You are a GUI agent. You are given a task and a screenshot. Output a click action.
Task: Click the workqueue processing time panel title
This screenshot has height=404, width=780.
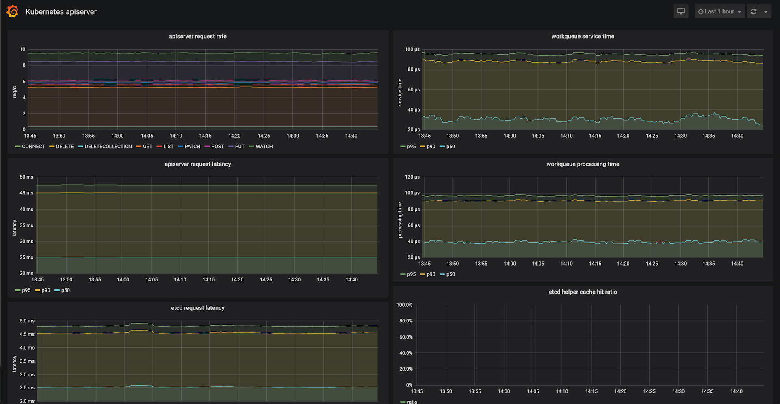coord(583,164)
